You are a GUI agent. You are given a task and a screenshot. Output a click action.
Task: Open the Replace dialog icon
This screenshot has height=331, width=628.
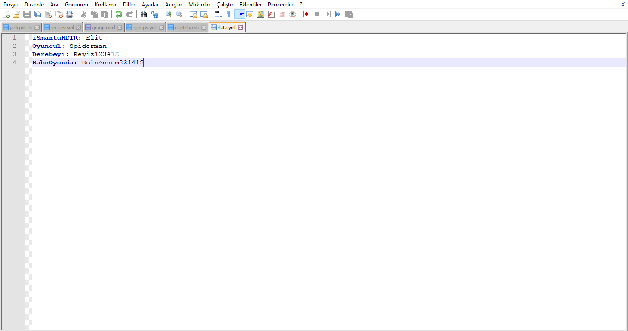click(x=154, y=14)
